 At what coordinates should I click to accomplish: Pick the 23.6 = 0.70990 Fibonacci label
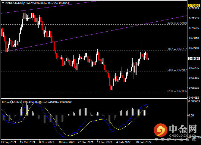[177, 23]
